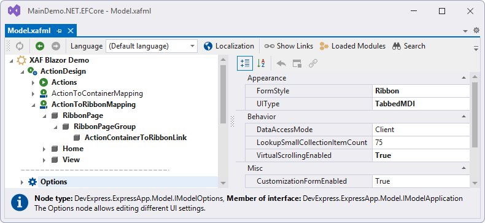Open toolbar overflow options arrow
The image size is (485, 223).
click(476, 48)
